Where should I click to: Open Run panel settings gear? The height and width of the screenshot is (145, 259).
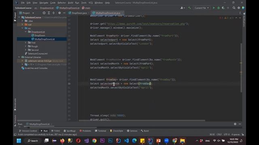pos(235,124)
